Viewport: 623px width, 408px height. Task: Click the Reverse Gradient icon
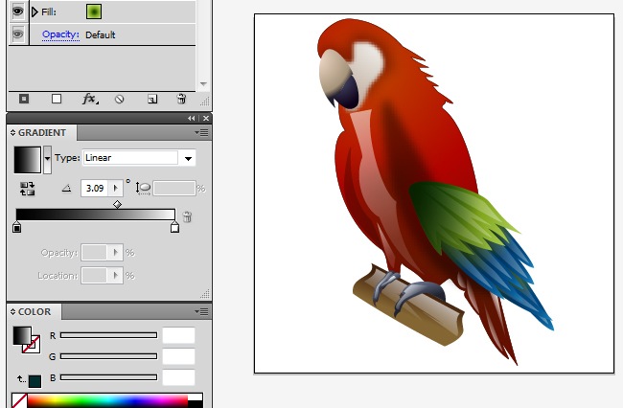[26, 189]
